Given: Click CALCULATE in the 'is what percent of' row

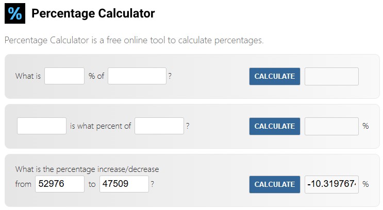Looking at the screenshot, I should [275, 126].
